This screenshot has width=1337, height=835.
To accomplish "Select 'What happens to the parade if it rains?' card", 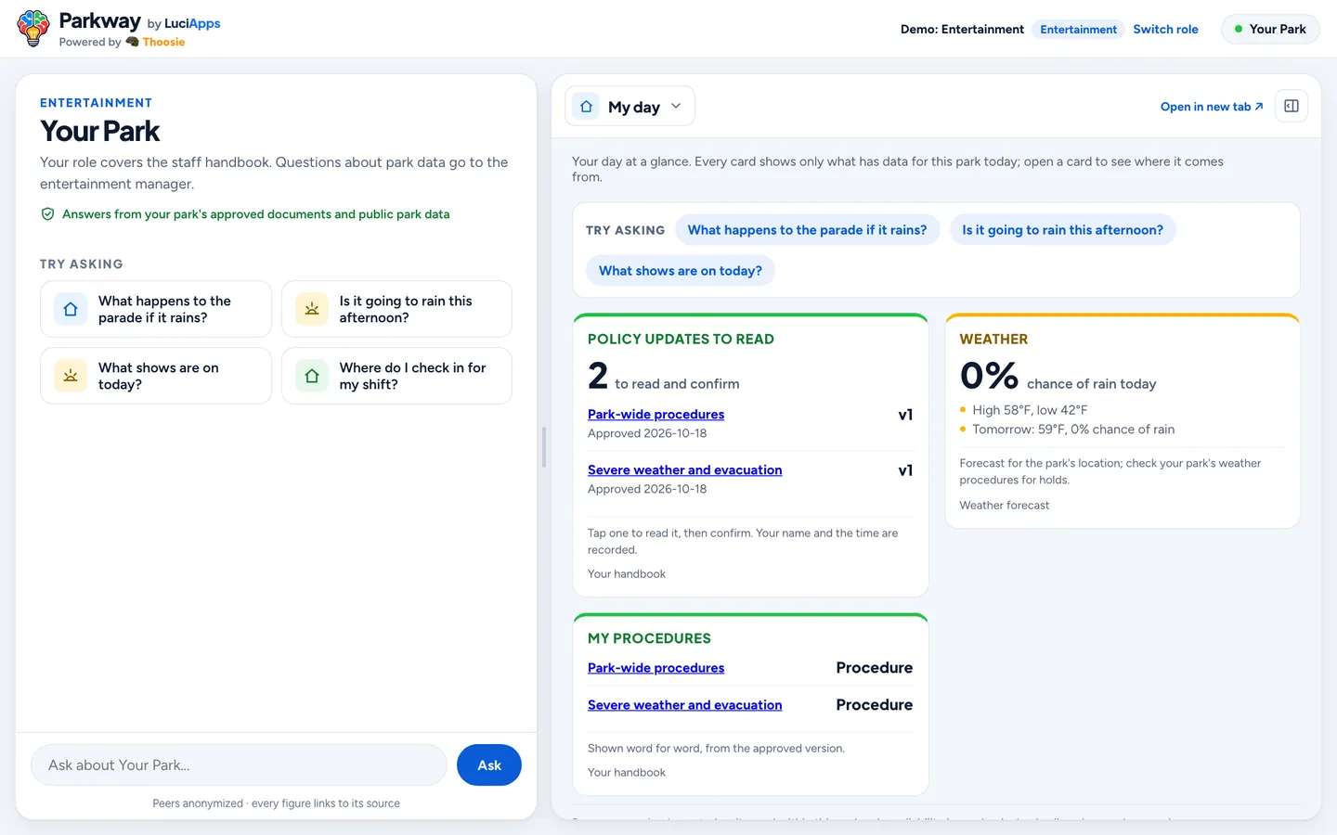I will tap(156, 309).
